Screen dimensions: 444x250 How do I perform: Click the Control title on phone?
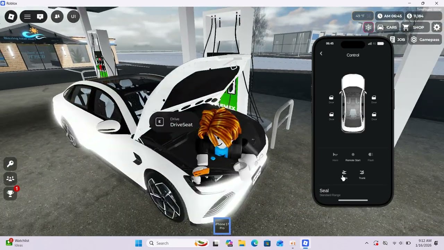pyautogui.click(x=353, y=55)
